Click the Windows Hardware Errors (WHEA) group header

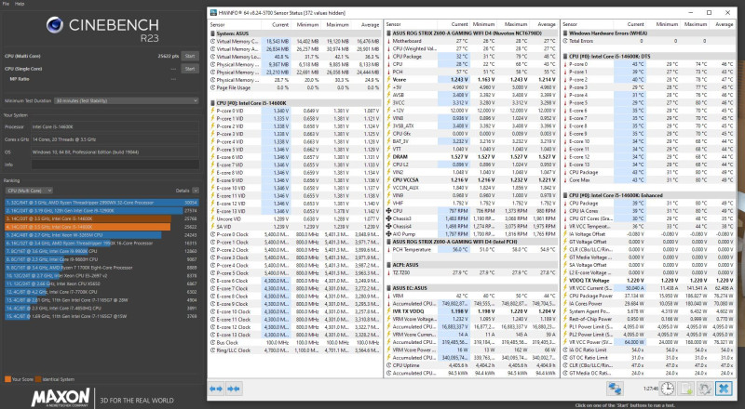point(648,33)
